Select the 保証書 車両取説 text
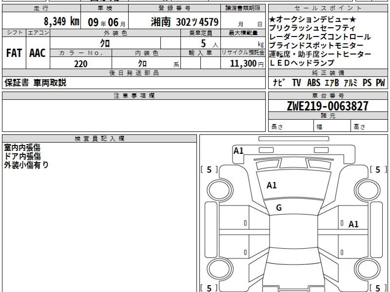The height and width of the screenshot is (292, 390). (x=35, y=83)
